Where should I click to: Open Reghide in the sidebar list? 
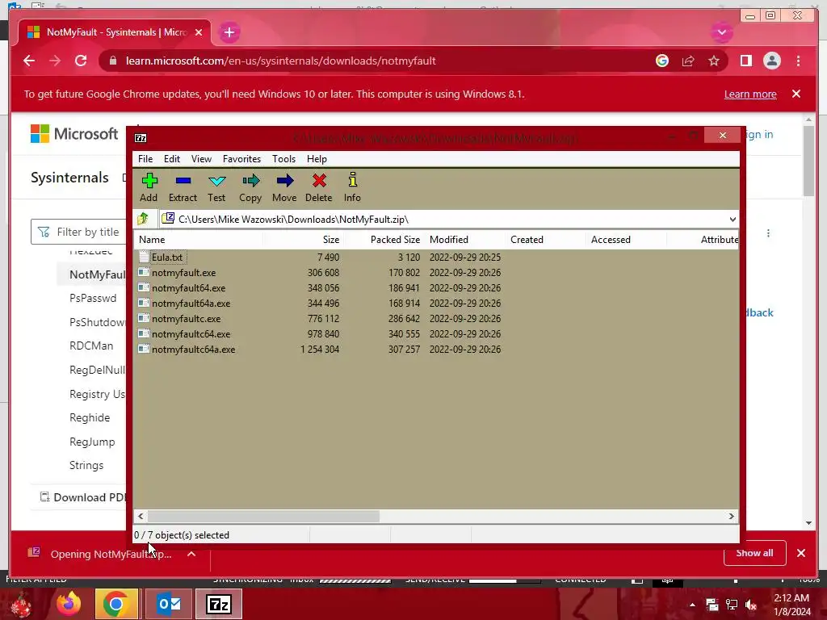[90, 417]
